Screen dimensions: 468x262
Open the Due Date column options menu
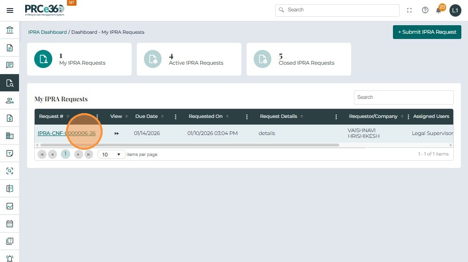[x=175, y=116]
